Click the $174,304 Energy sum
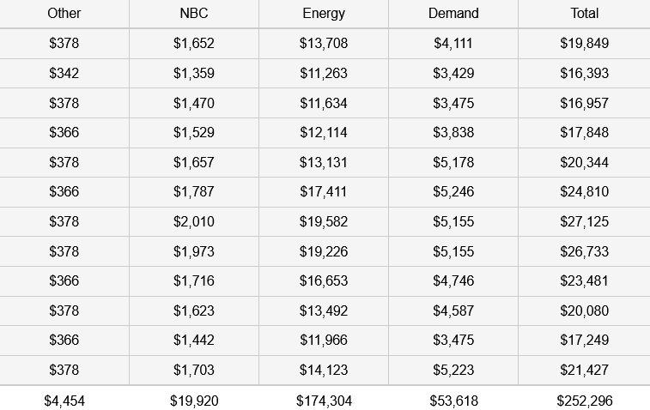This screenshot has height=410, width=650. pos(324,401)
